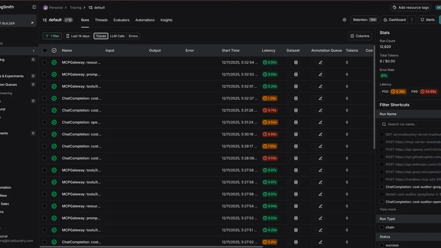Switch to the Evaluators tab
Screen dimensions: 441x248
click(x=122, y=20)
